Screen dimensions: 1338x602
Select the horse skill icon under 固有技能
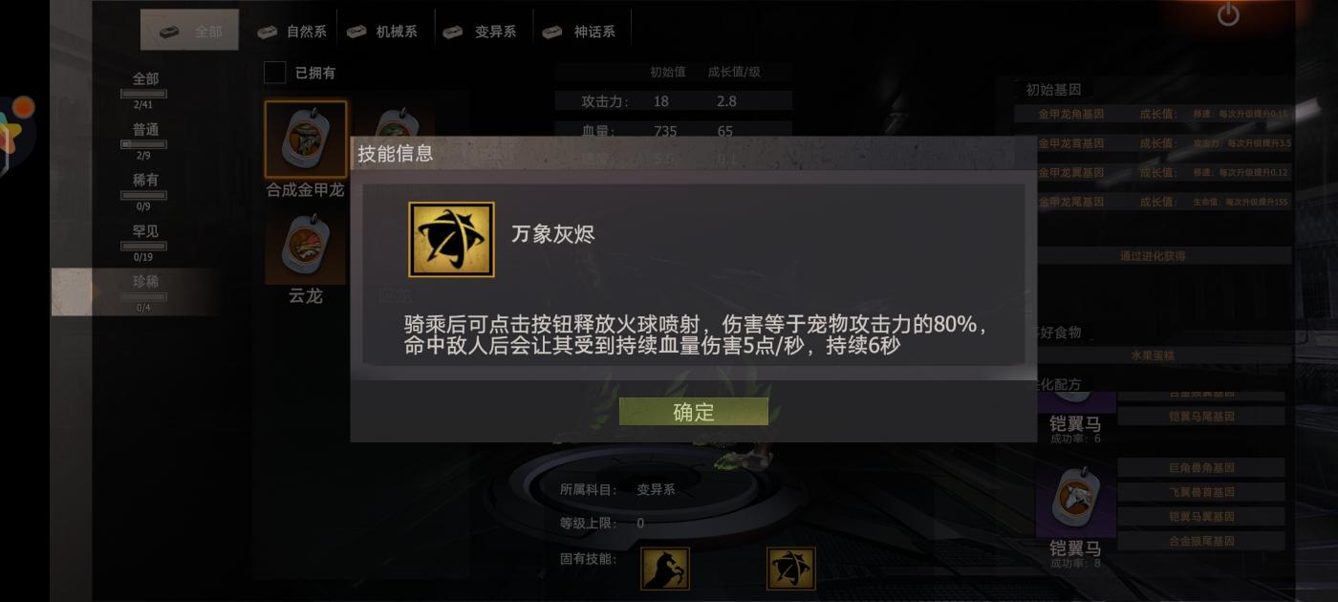pos(665,569)
